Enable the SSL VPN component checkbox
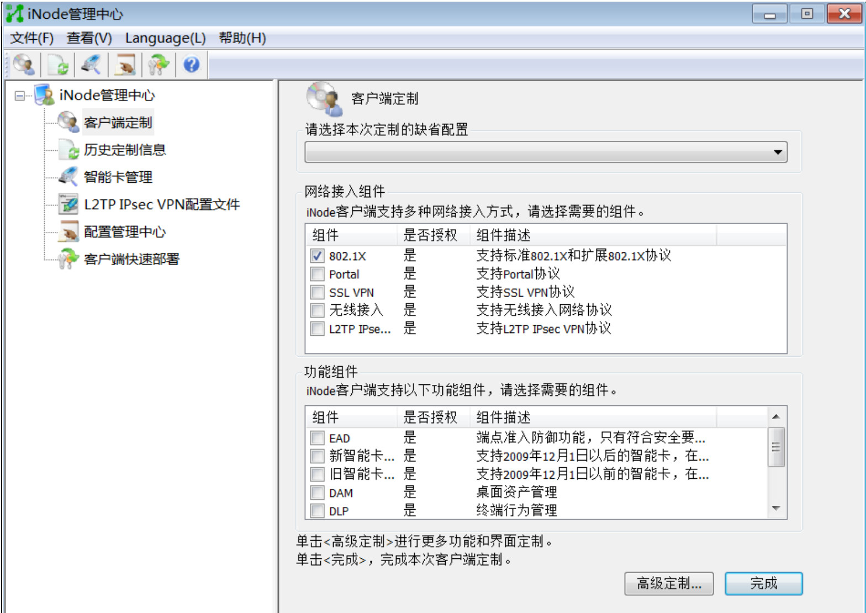866x613 pixels. pyautogui.click(x=317, y=292)
